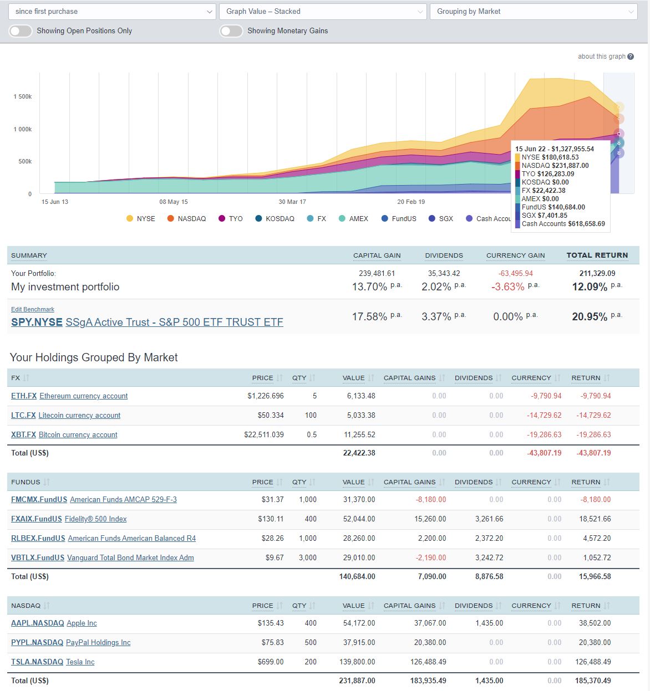Open TSLA.NASDAQ holding link
Viewport: 650px width, 691px height.
click(37, 662)
